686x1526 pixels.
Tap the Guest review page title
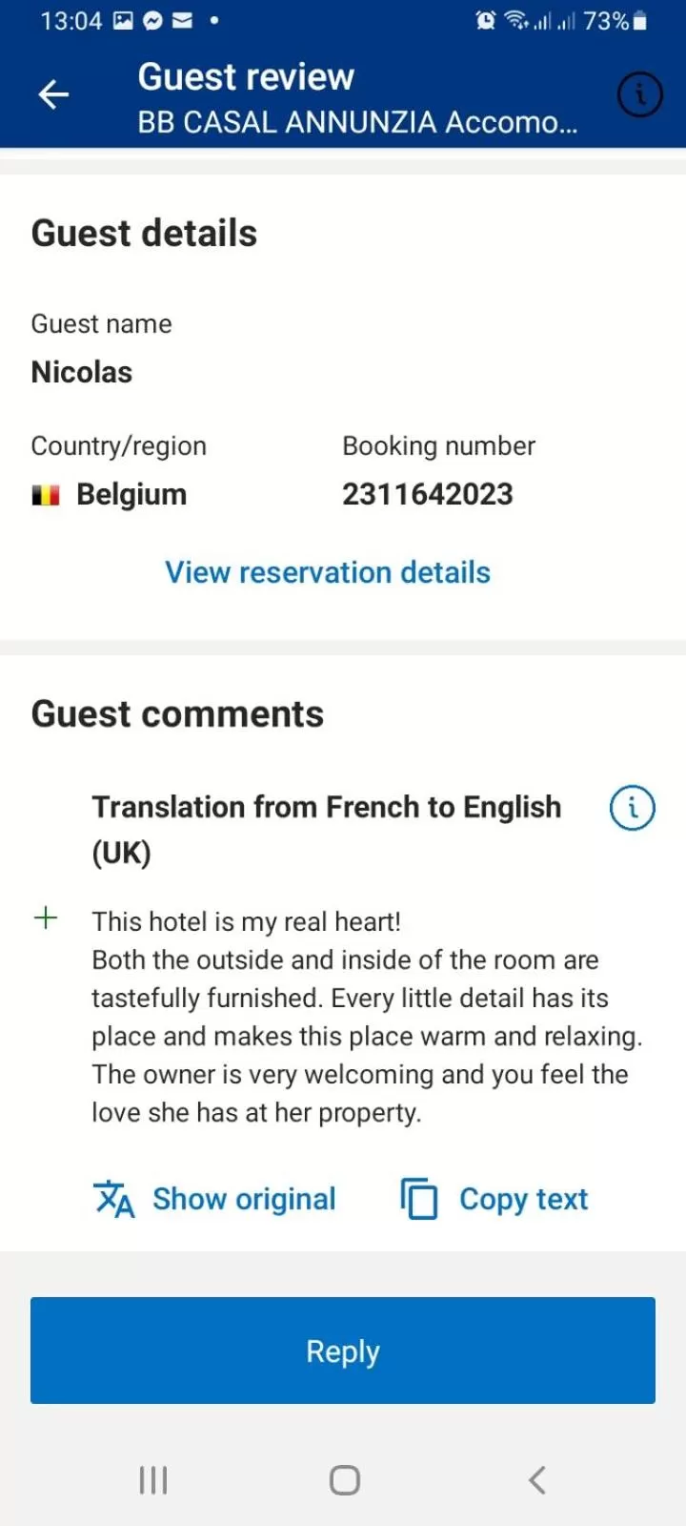pos(246,76)
